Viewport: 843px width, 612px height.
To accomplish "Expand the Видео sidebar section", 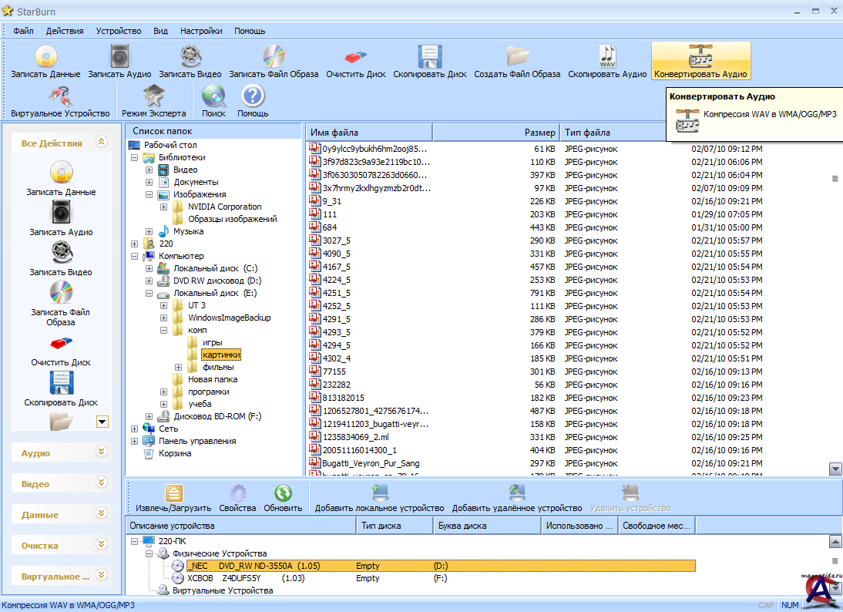I will click(100, 483).
